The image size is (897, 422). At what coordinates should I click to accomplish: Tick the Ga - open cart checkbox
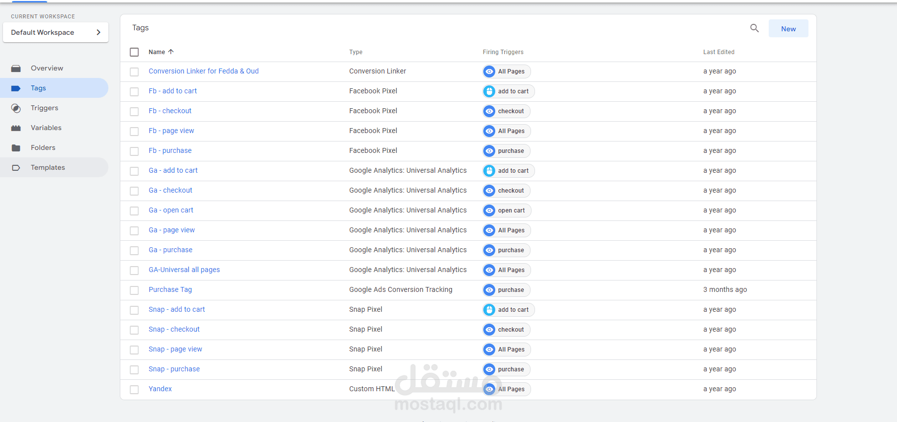134,211
